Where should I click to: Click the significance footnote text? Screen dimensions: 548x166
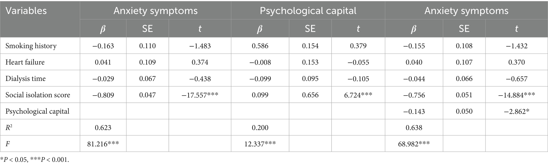35,160
